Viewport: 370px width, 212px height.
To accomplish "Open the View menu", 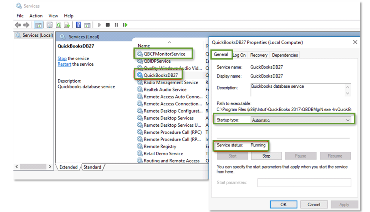I will (53, 16).
